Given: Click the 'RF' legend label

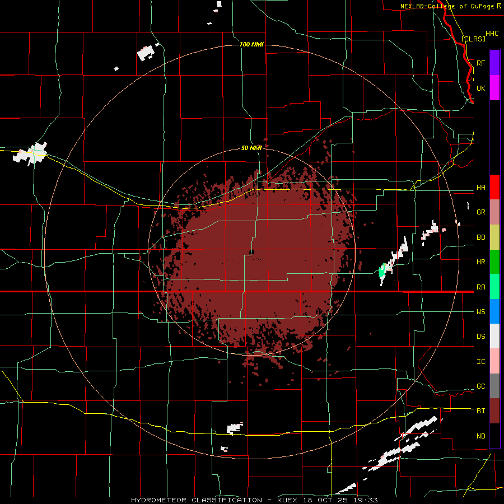Looking at the screenshot, I should 480,63.
